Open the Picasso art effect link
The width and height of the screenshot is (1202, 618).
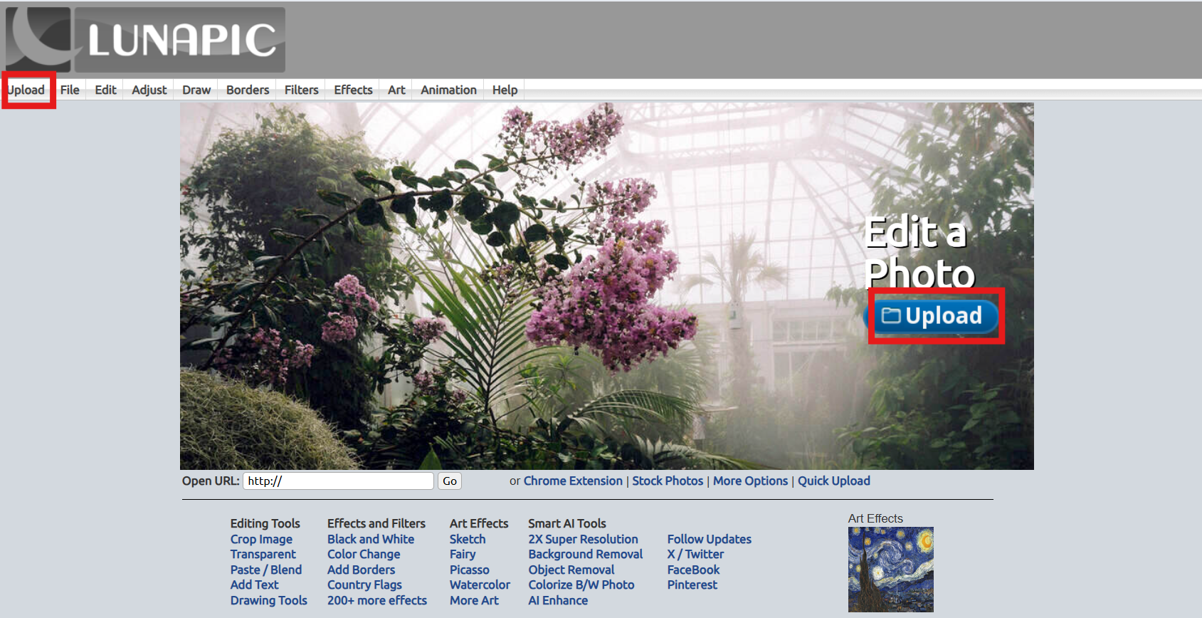(x=470, y=570)
